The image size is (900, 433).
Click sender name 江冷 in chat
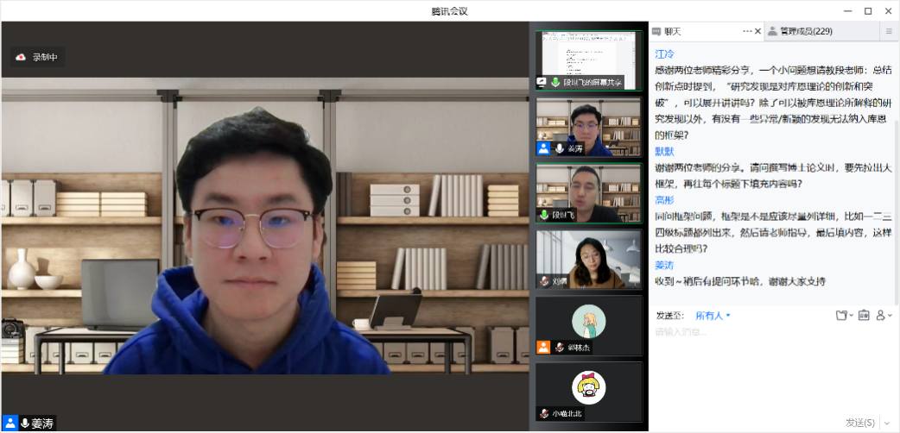pos(664,53)
